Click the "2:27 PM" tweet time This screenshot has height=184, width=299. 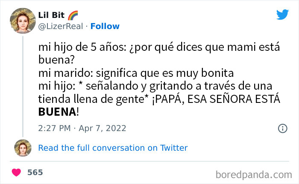(53, 128)
